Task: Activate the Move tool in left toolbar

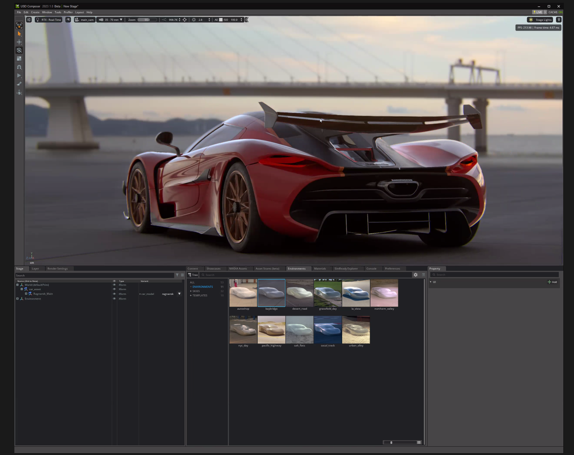Action: tap(19, 42)
